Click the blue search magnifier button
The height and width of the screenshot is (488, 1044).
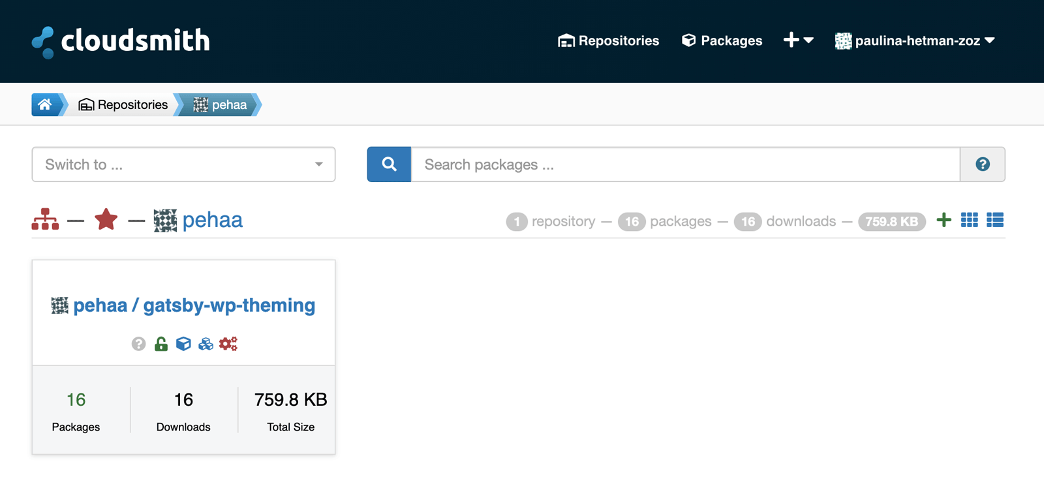point(389,164)
